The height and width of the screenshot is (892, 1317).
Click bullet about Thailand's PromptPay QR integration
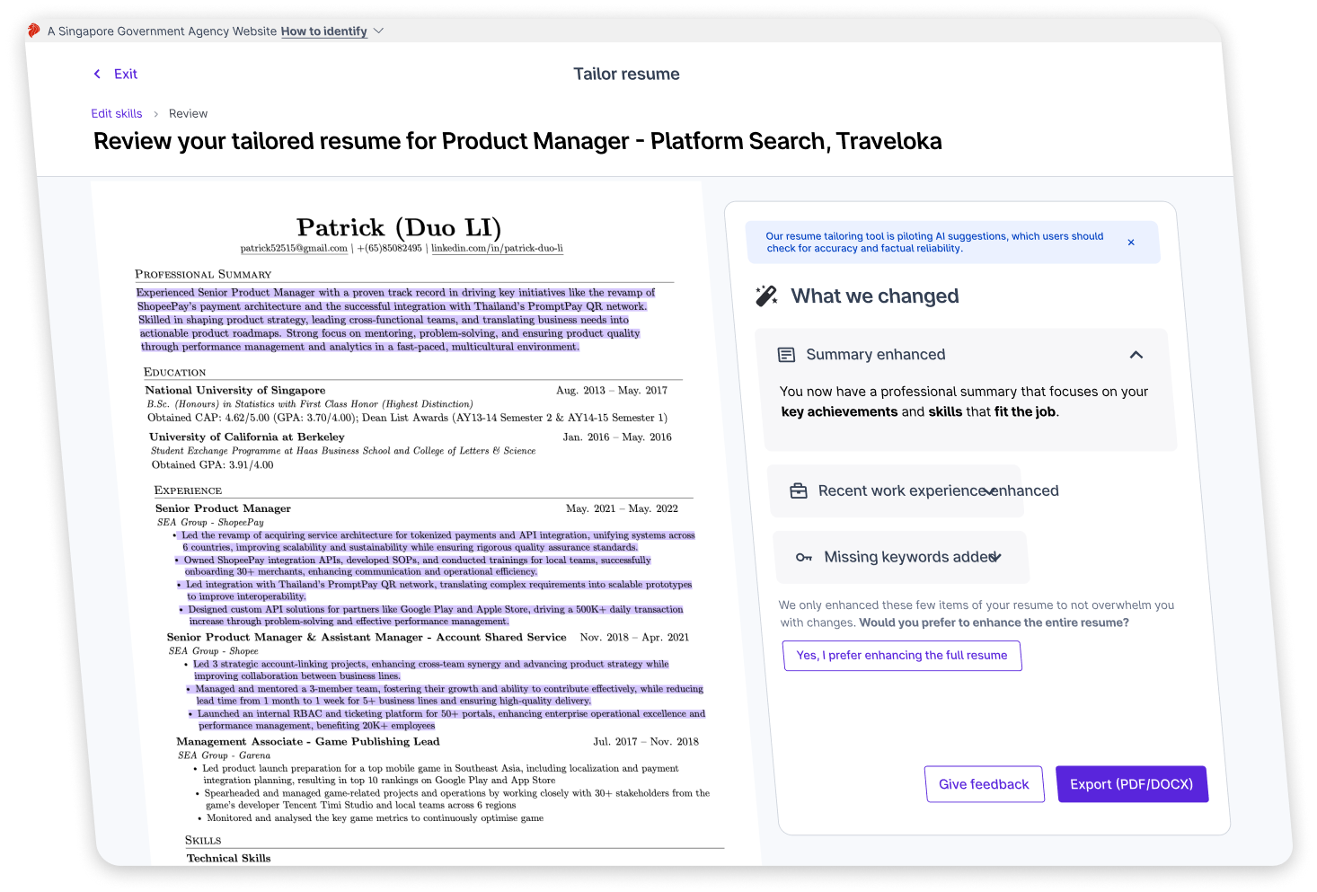coord(437,590)
